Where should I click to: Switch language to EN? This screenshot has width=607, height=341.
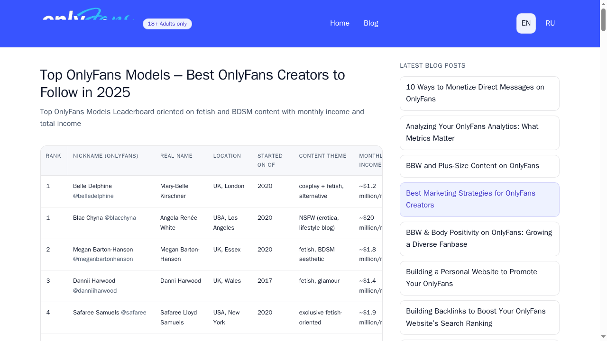click(526, 23)
